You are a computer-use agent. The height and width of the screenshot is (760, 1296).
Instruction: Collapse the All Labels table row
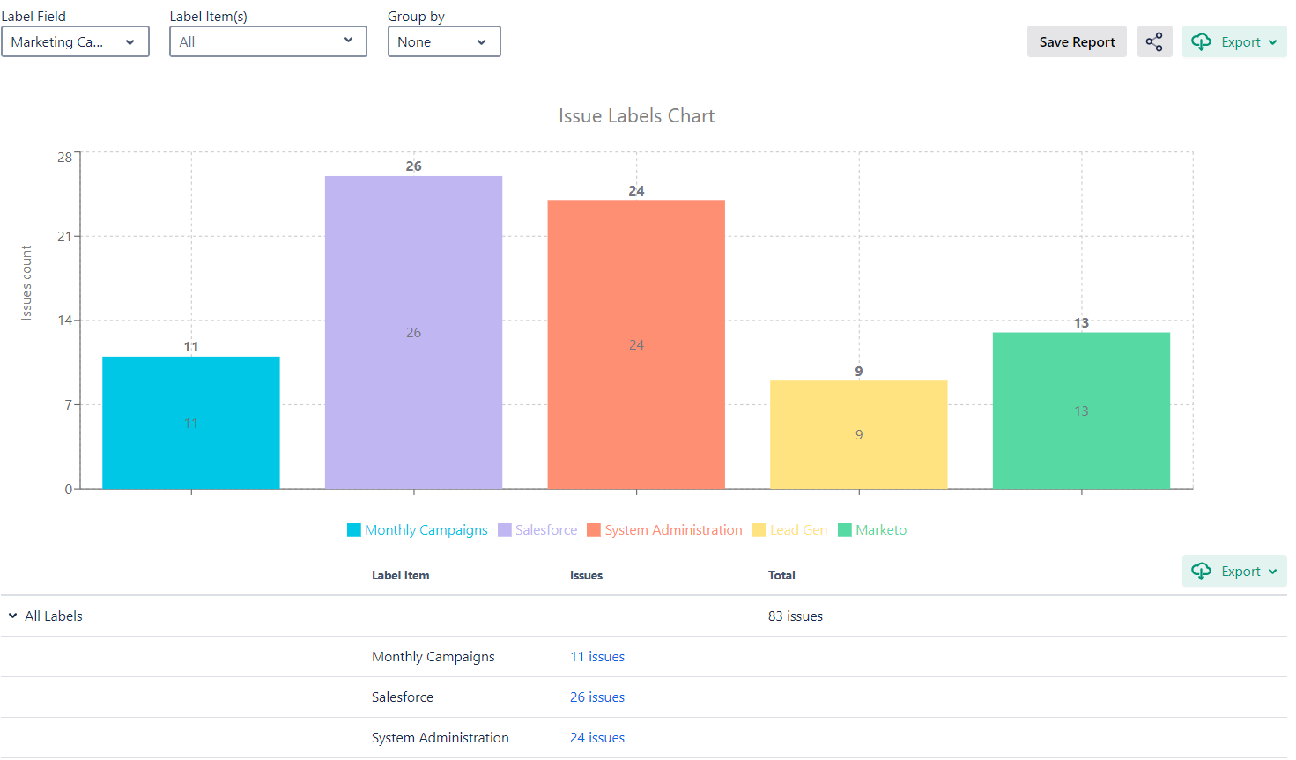(x=11, y=616)
